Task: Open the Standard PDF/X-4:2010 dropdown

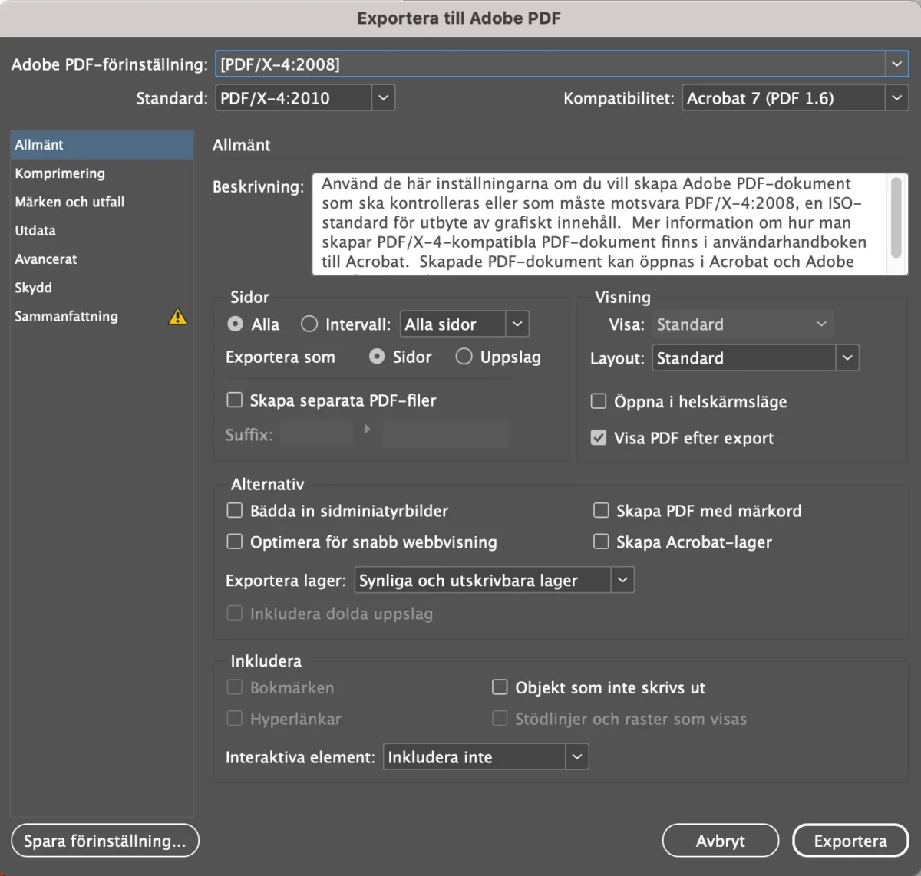Action: pos(305,98)
